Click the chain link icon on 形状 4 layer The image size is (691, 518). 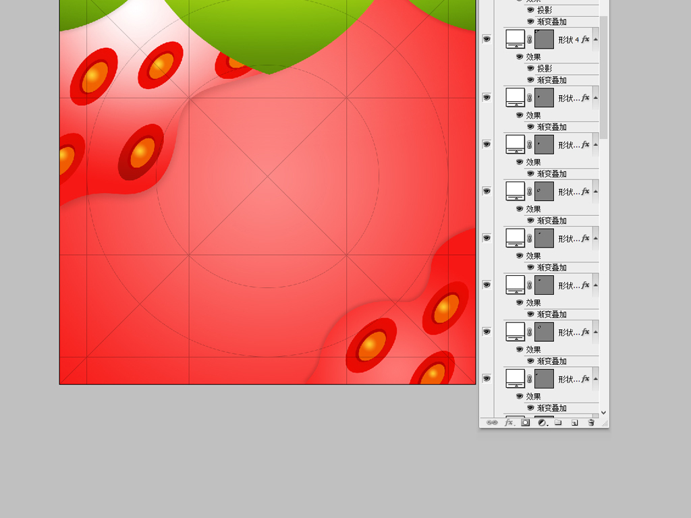[x=529, y=39]
